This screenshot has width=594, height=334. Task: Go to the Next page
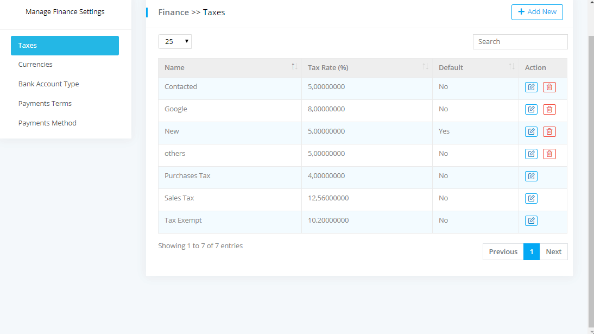pyautogui.click(x=553, y=251)
